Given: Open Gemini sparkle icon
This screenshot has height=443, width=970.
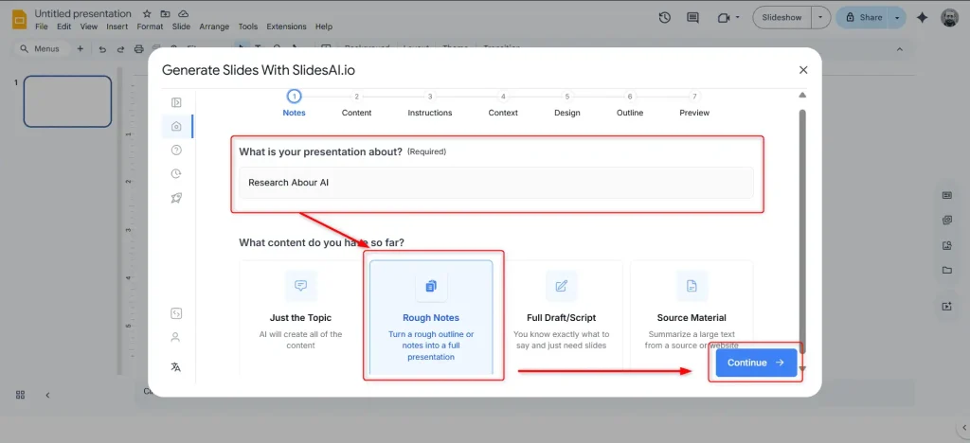Looking at the screenshot, I should (922, 17).
